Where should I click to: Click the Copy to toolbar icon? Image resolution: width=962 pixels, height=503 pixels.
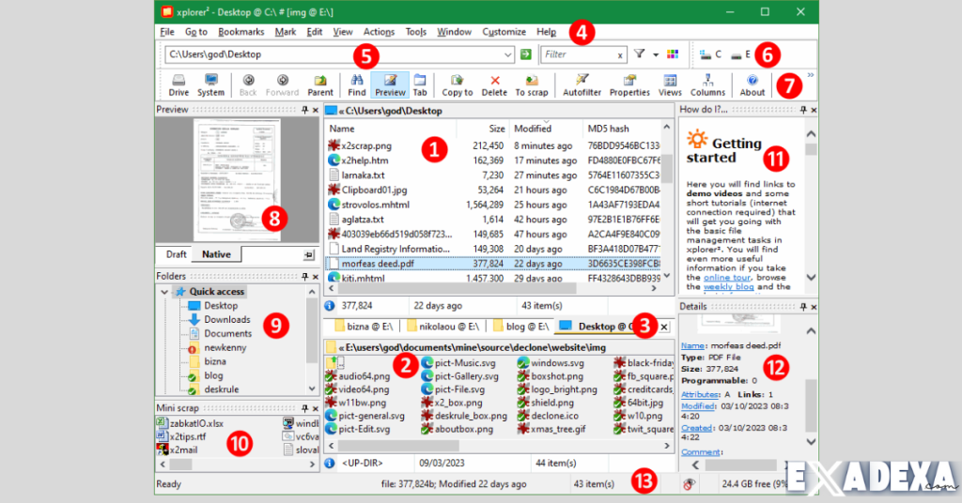pyautogui.click(x=458, y=85)
